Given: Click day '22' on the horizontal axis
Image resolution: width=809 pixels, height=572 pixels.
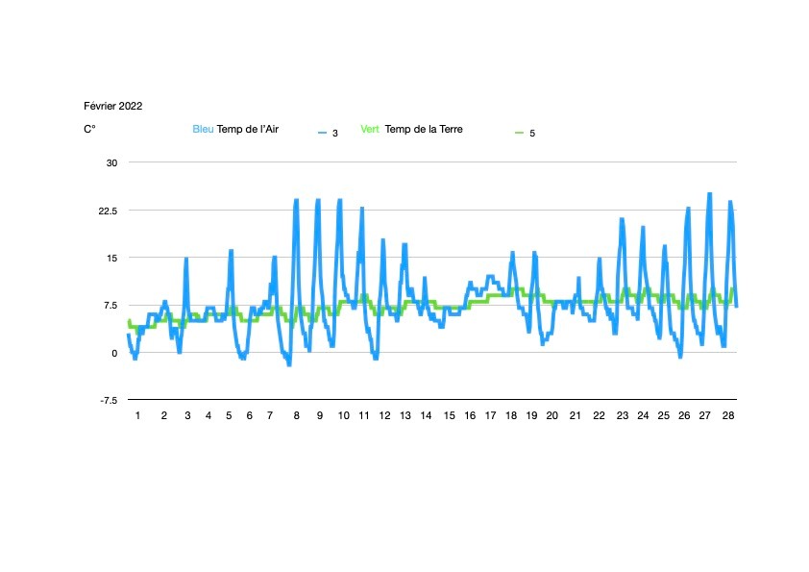Looking at the screenshot, I should [x=599, y=415].
